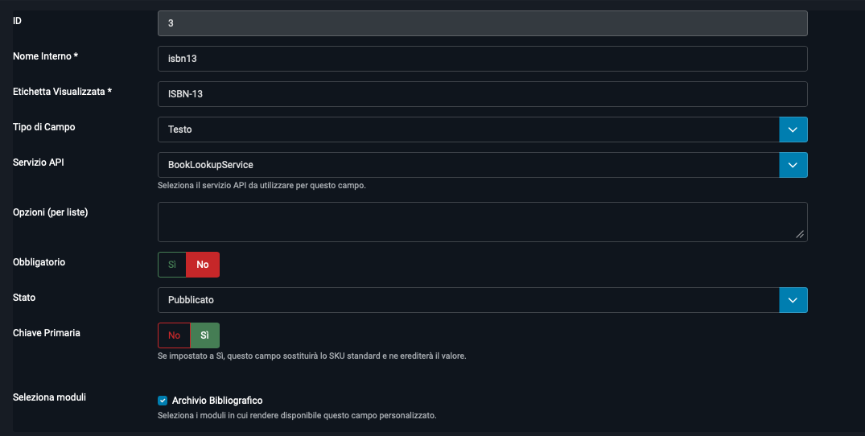Click the Nome Interno input field
Screen dimensions: 865x436
point(482,59)
